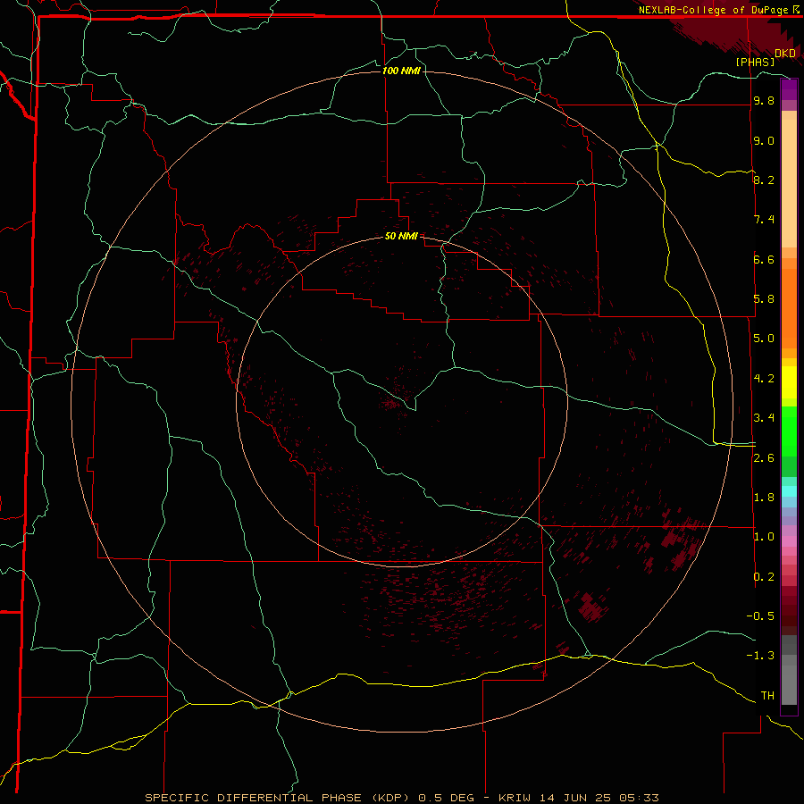Click the bright green color bar segment

[x=789, y=431]
